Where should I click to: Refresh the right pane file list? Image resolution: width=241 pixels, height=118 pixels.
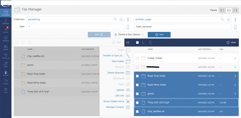point(151,43)
